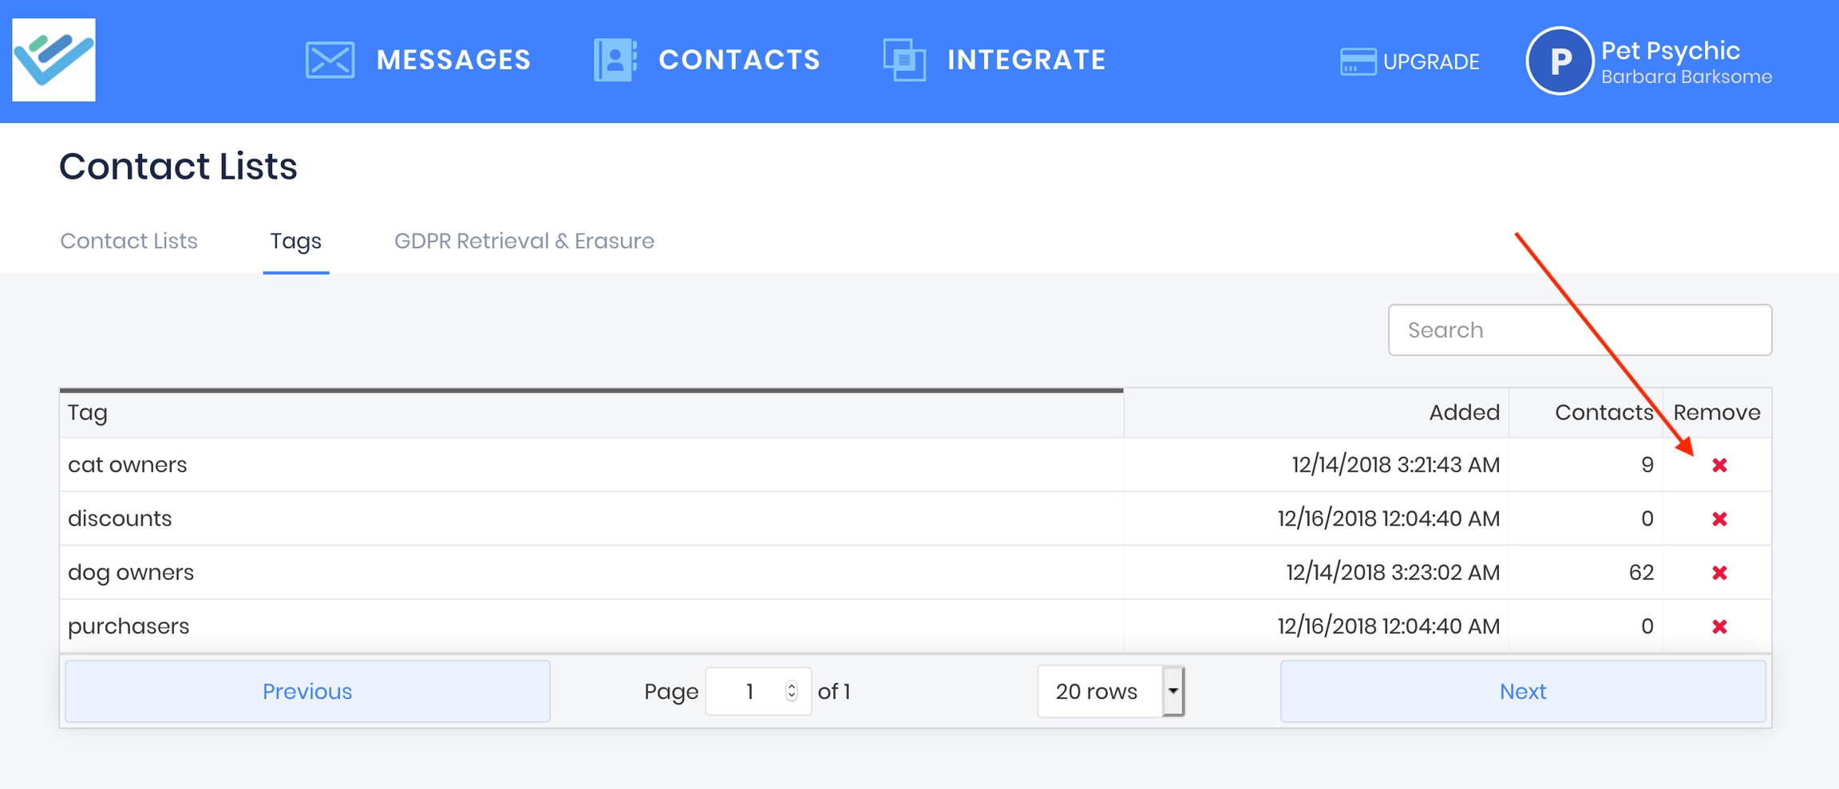Click the Upgrade credit card icon

pyautogui.click(x=1358, y=61)
